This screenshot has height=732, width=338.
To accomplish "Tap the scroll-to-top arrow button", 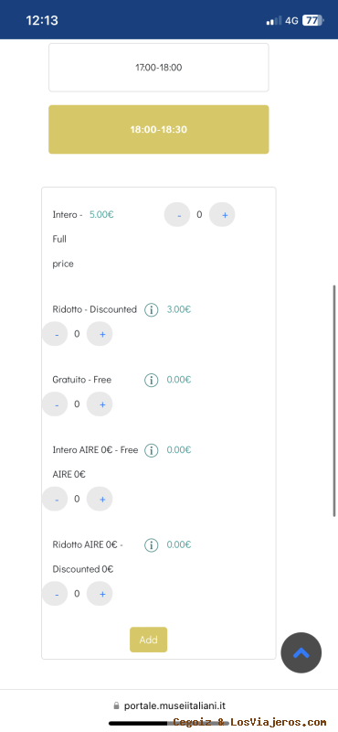I will (x=301, y=652).
